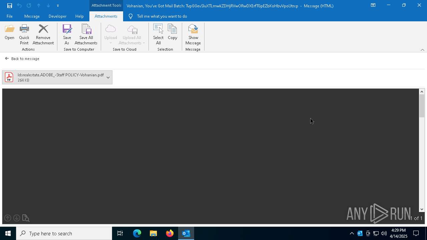The image size is (427, 240).
Task: Click the Outlook taskbar button
Action: click(186, 233)
